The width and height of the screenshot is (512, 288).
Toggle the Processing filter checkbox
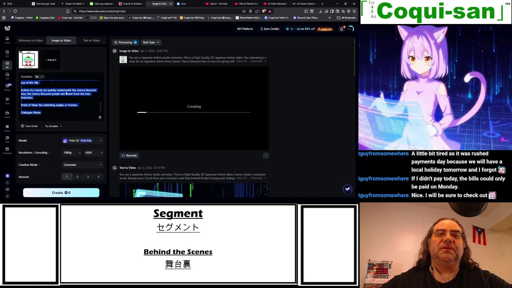click(116, 42)
